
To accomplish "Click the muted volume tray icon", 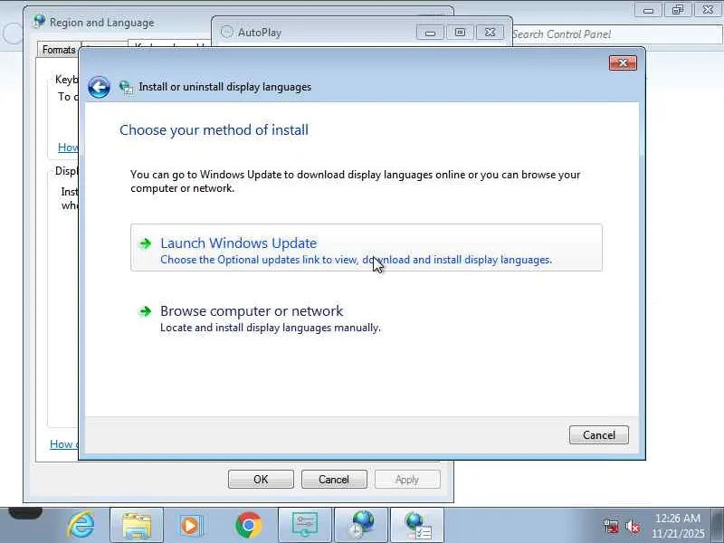I will [633, 526].
